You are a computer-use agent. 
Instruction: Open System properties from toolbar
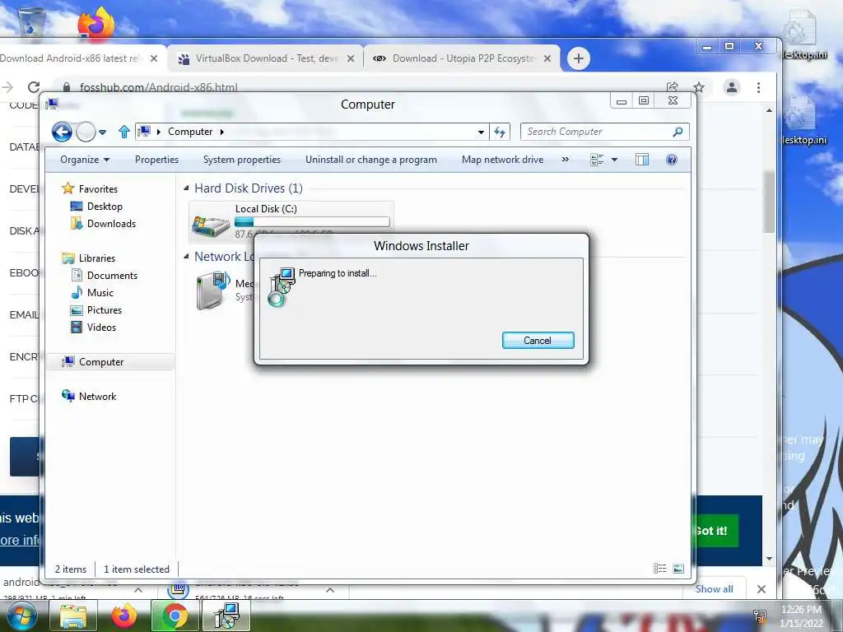click(242, 160)
